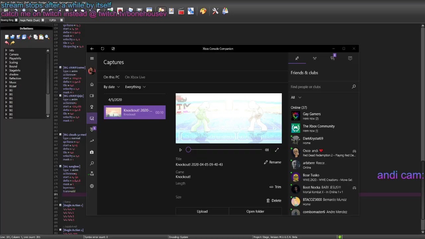Open the Trending sidebar icon
This screenshot has width=425, height=239.
pos(92,141)
